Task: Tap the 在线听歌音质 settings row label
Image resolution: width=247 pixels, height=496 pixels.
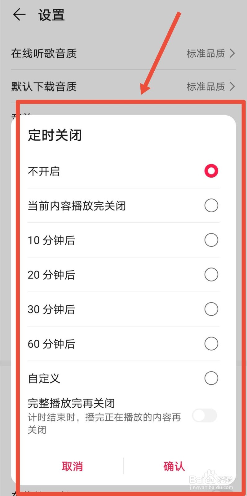Action: [x=44, y=54]
